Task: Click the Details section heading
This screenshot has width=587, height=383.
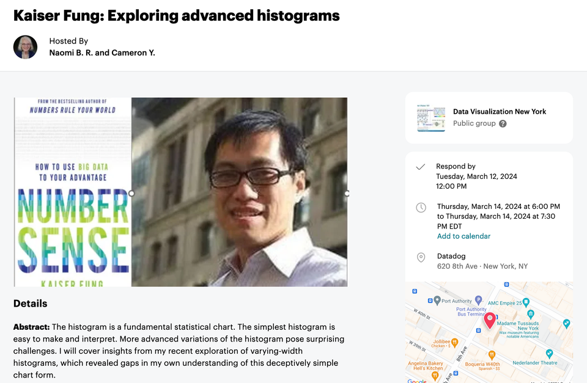Action: click(31, 304)
